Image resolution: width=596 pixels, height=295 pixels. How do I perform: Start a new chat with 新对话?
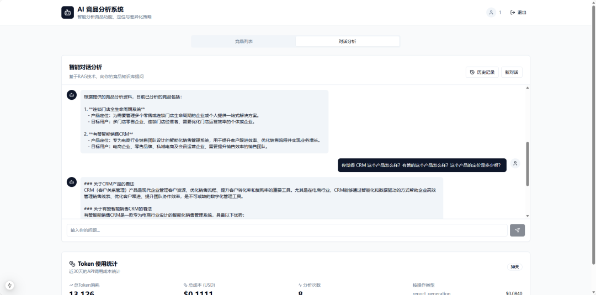click(x=512, y=72)
